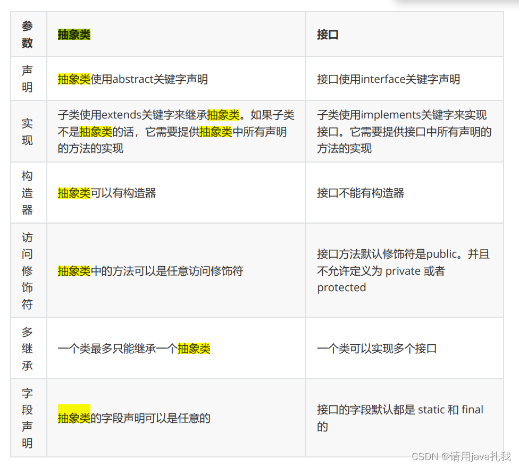The image size is (519, 467).
Task: Select the 构造器 row label
Action: point(29,192)
